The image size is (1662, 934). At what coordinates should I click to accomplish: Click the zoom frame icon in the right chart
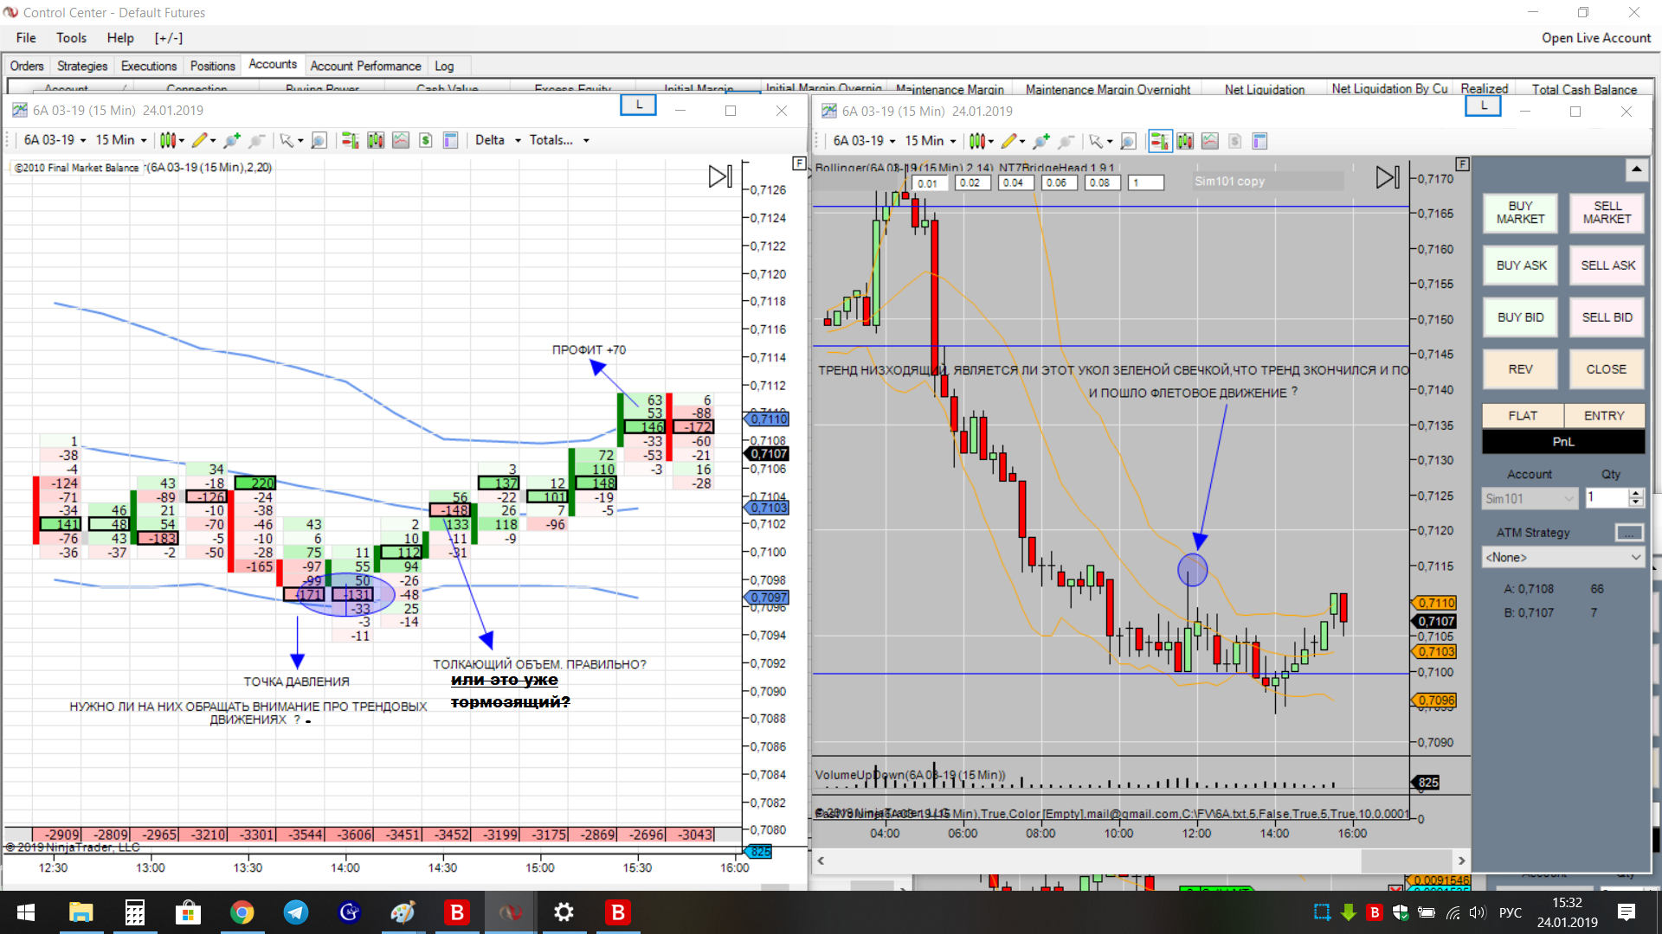[1128, 141]
